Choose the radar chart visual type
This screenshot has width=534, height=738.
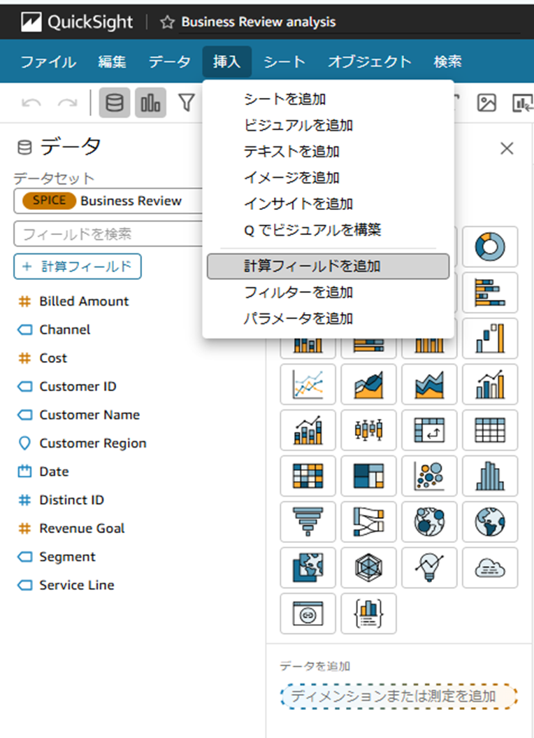point(368,567)
